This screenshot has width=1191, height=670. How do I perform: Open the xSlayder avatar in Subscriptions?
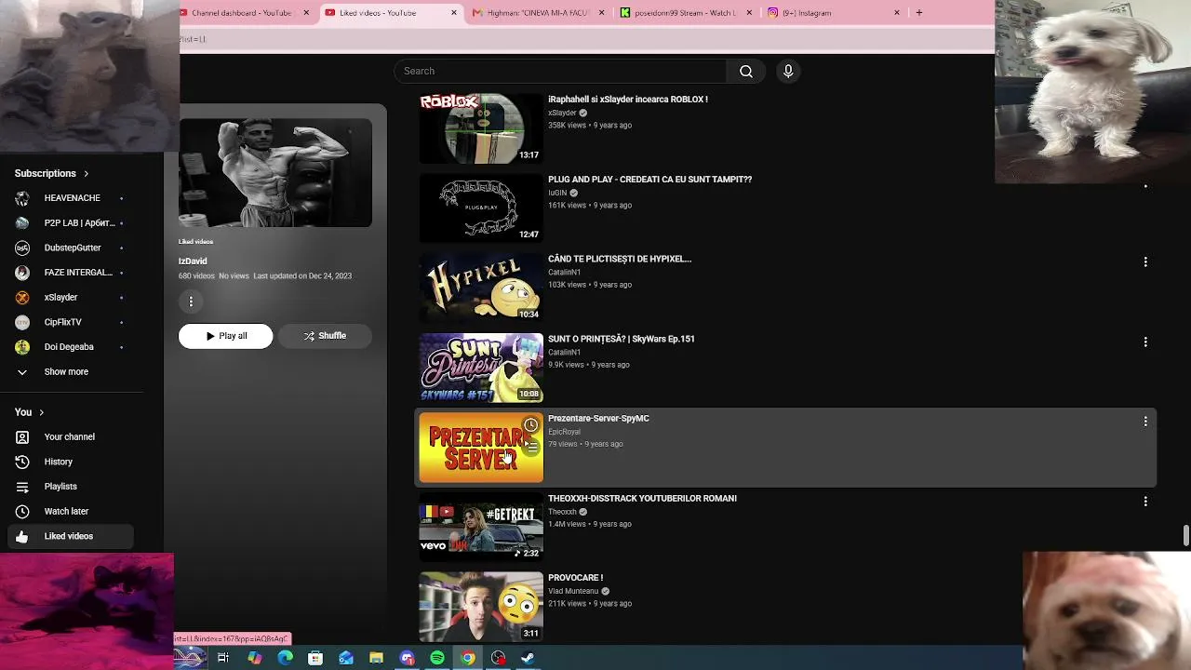(22, 298)
